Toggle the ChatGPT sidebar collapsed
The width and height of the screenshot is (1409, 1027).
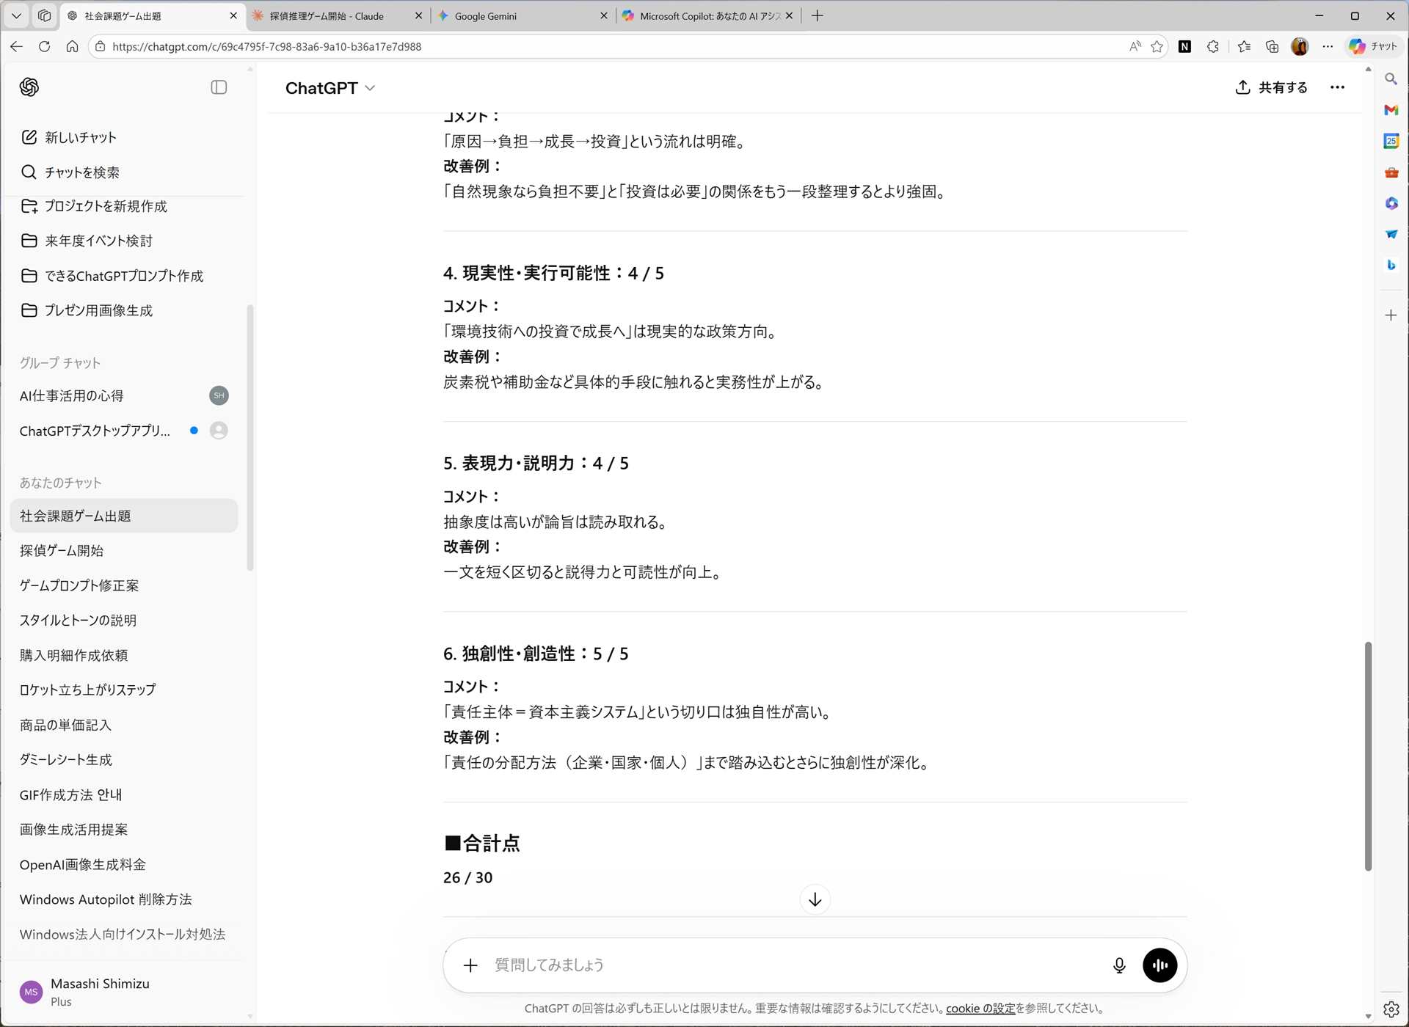coord(219,87)
